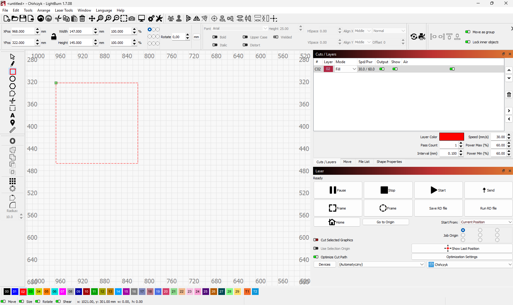Toggle Optimize Cut Path switch

tap(316, 257)
